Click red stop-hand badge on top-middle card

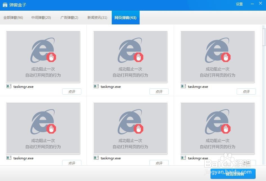(138, 57)
